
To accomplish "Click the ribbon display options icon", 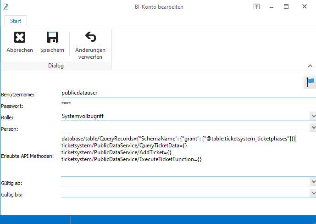I will click(256, 6).
